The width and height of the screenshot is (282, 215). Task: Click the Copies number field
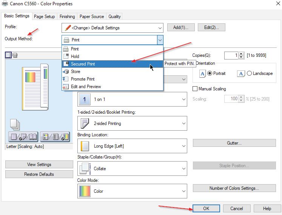[231, 55]
